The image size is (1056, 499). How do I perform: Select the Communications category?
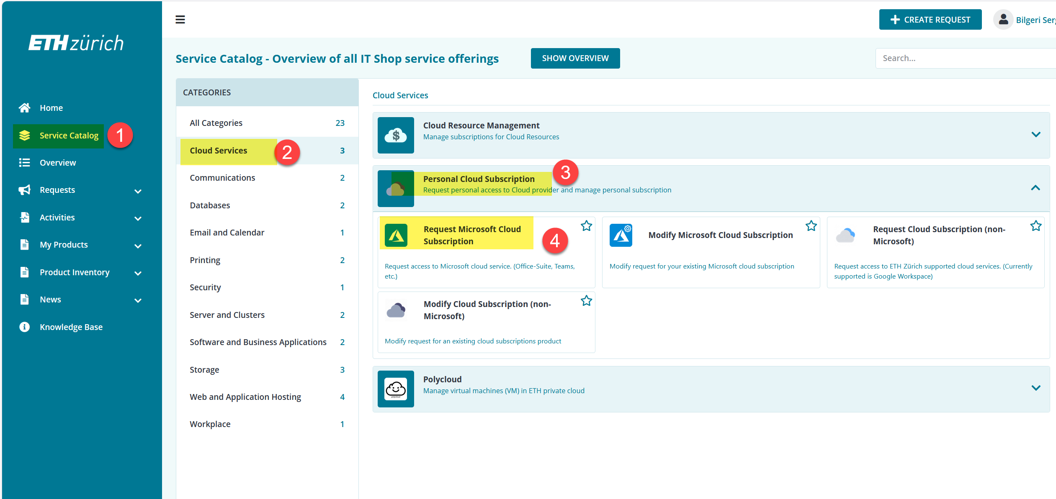[x=267, y=178]
